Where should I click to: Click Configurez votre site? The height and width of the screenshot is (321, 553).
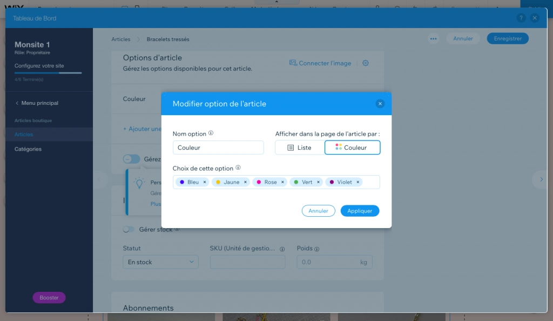pos(39,65)
